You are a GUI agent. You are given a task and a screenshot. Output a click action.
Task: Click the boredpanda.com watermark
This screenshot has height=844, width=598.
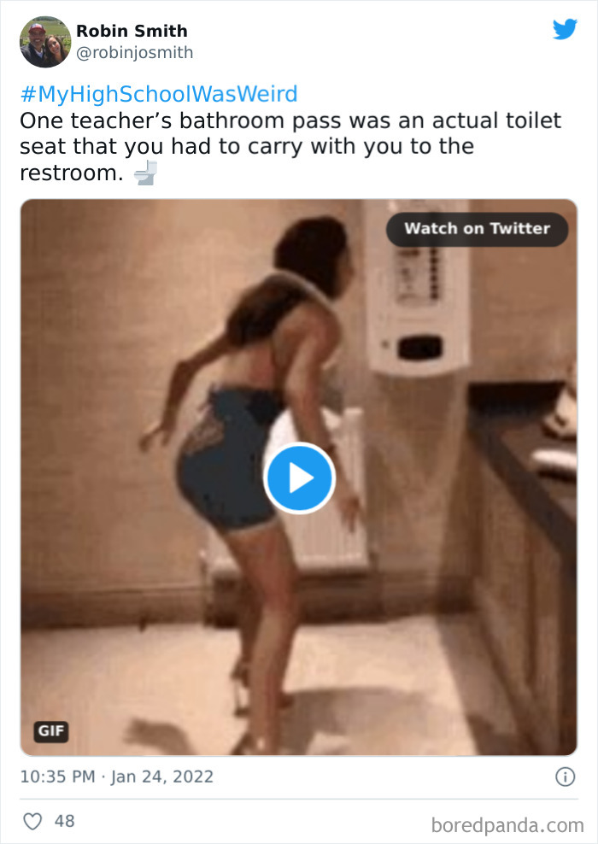click(x=507, y=825)
